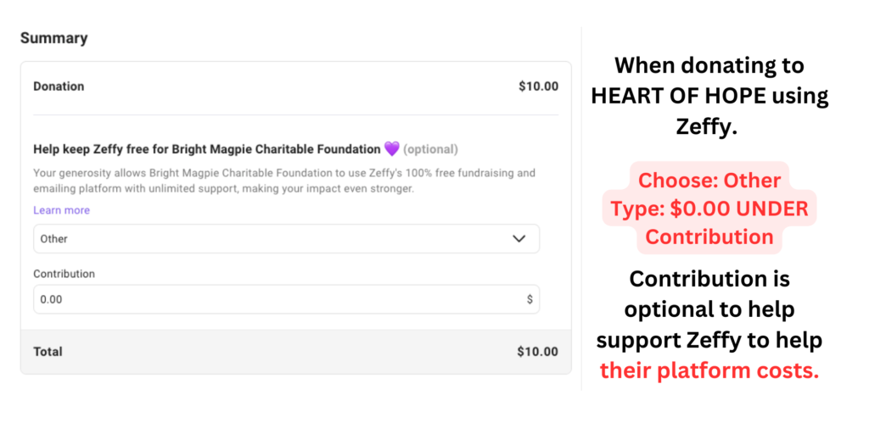The image size is (869, 434).
Task: Open the dropdown showing Other
Action: pyautogui.click(x=286, y=239)
